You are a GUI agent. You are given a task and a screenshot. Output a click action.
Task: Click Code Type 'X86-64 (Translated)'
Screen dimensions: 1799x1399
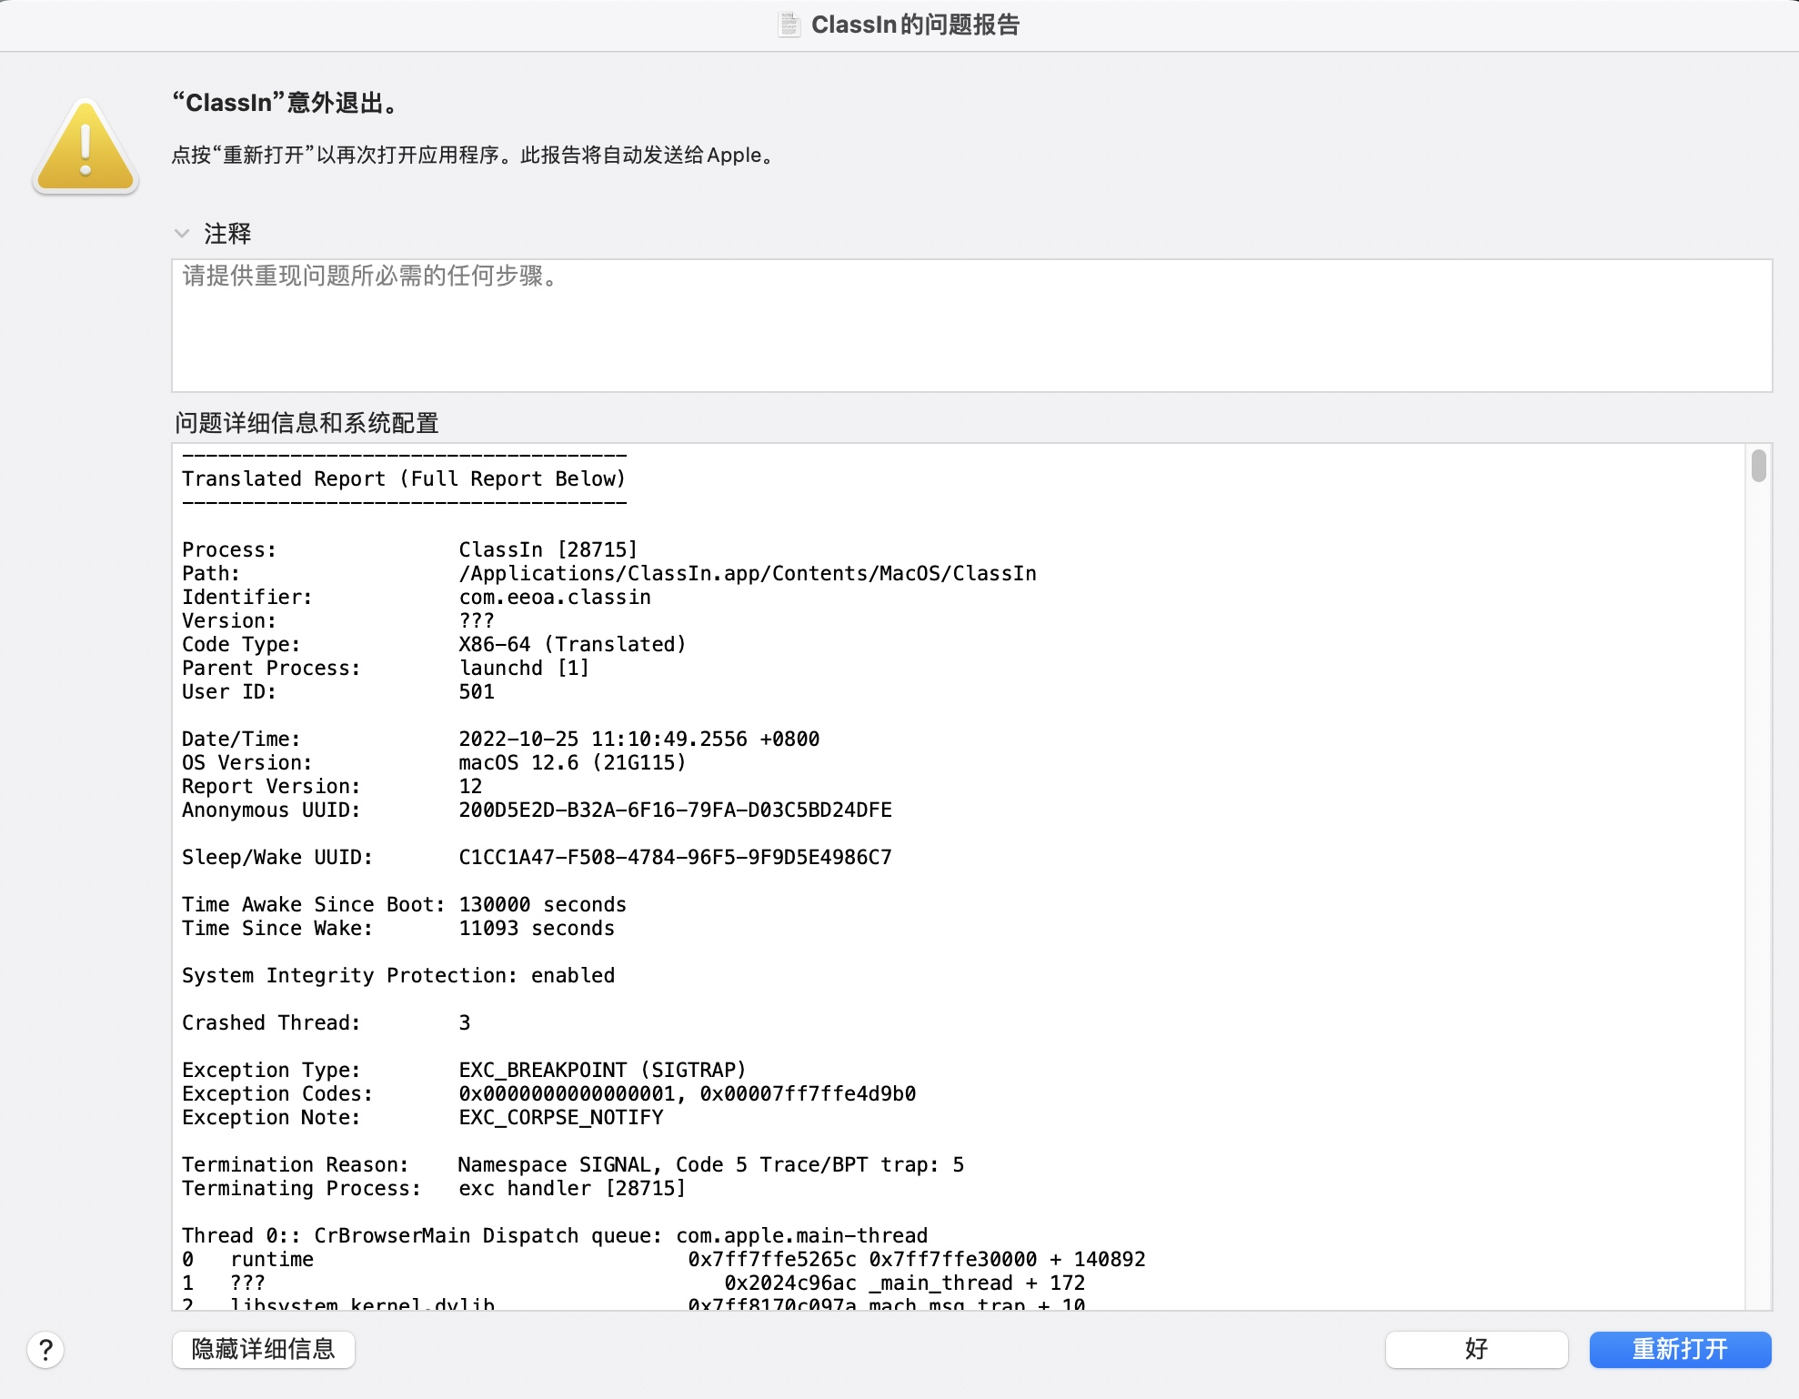pos(572,644)
